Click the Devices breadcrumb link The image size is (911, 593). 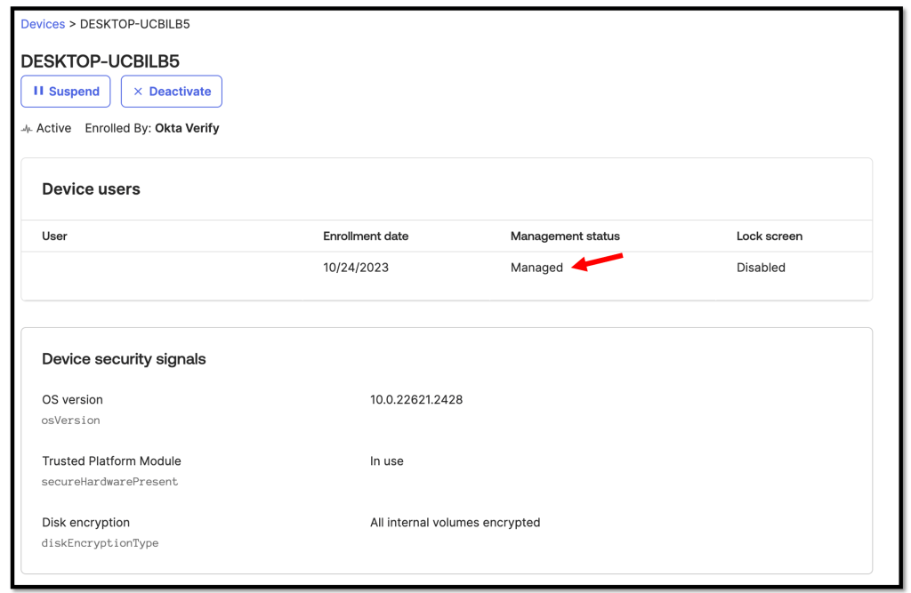(x=43, y=24)
